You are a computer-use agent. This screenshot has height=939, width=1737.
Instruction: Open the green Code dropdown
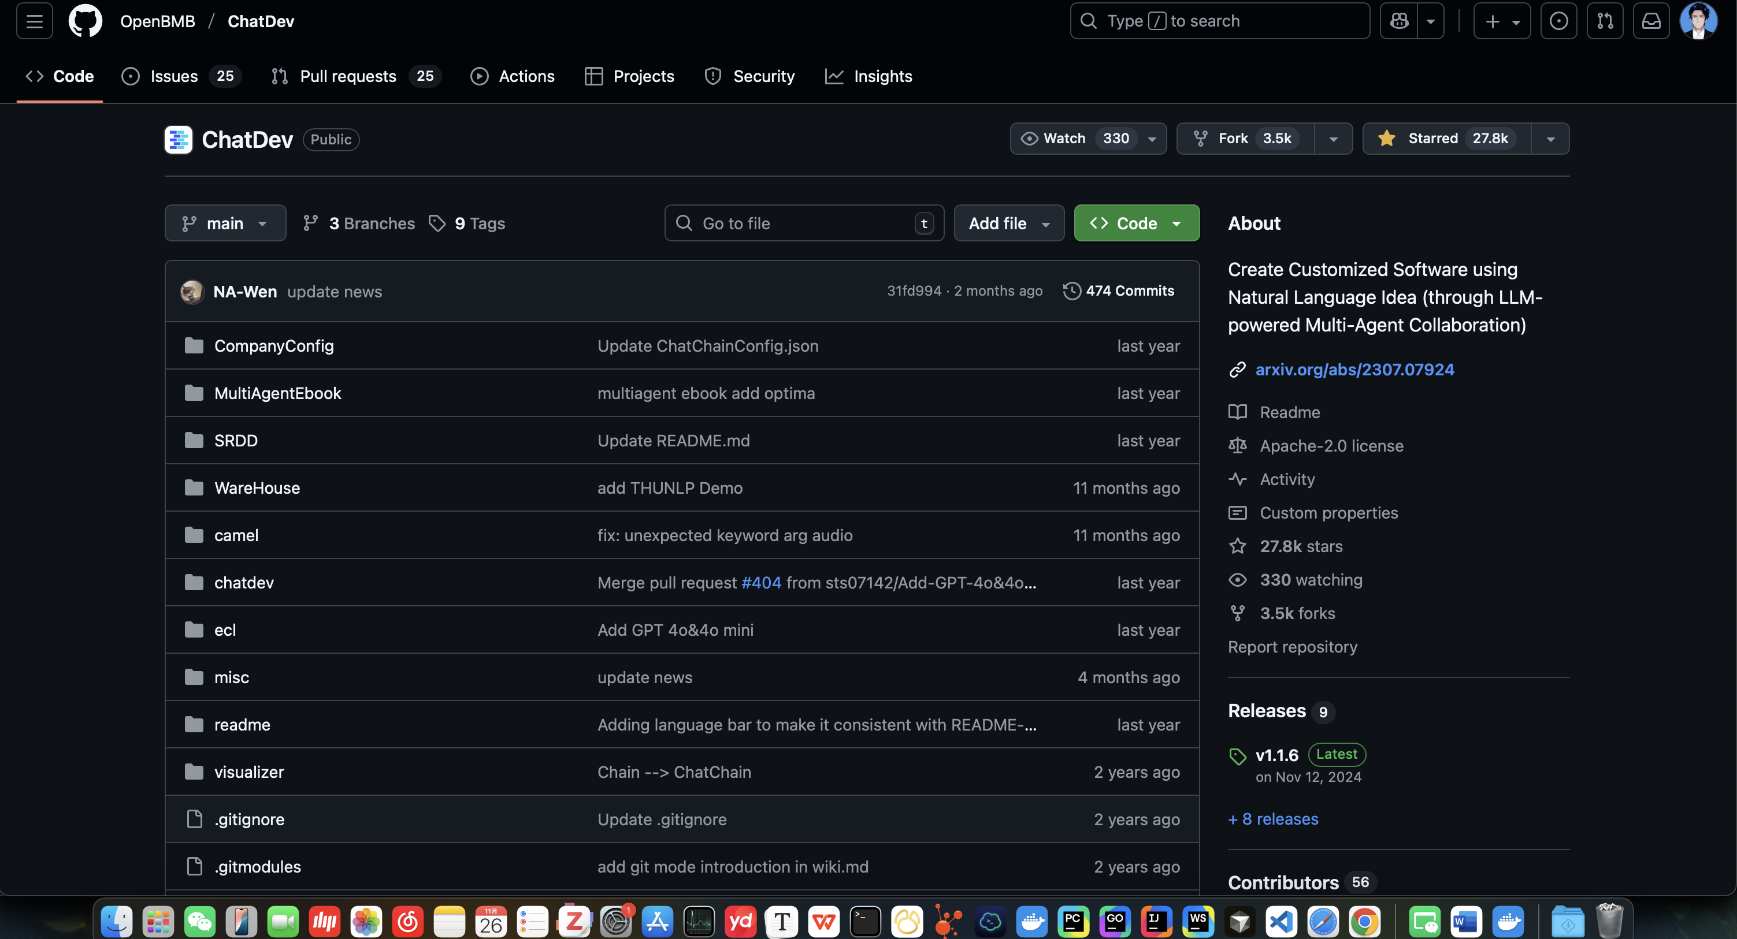[1136, 223]
